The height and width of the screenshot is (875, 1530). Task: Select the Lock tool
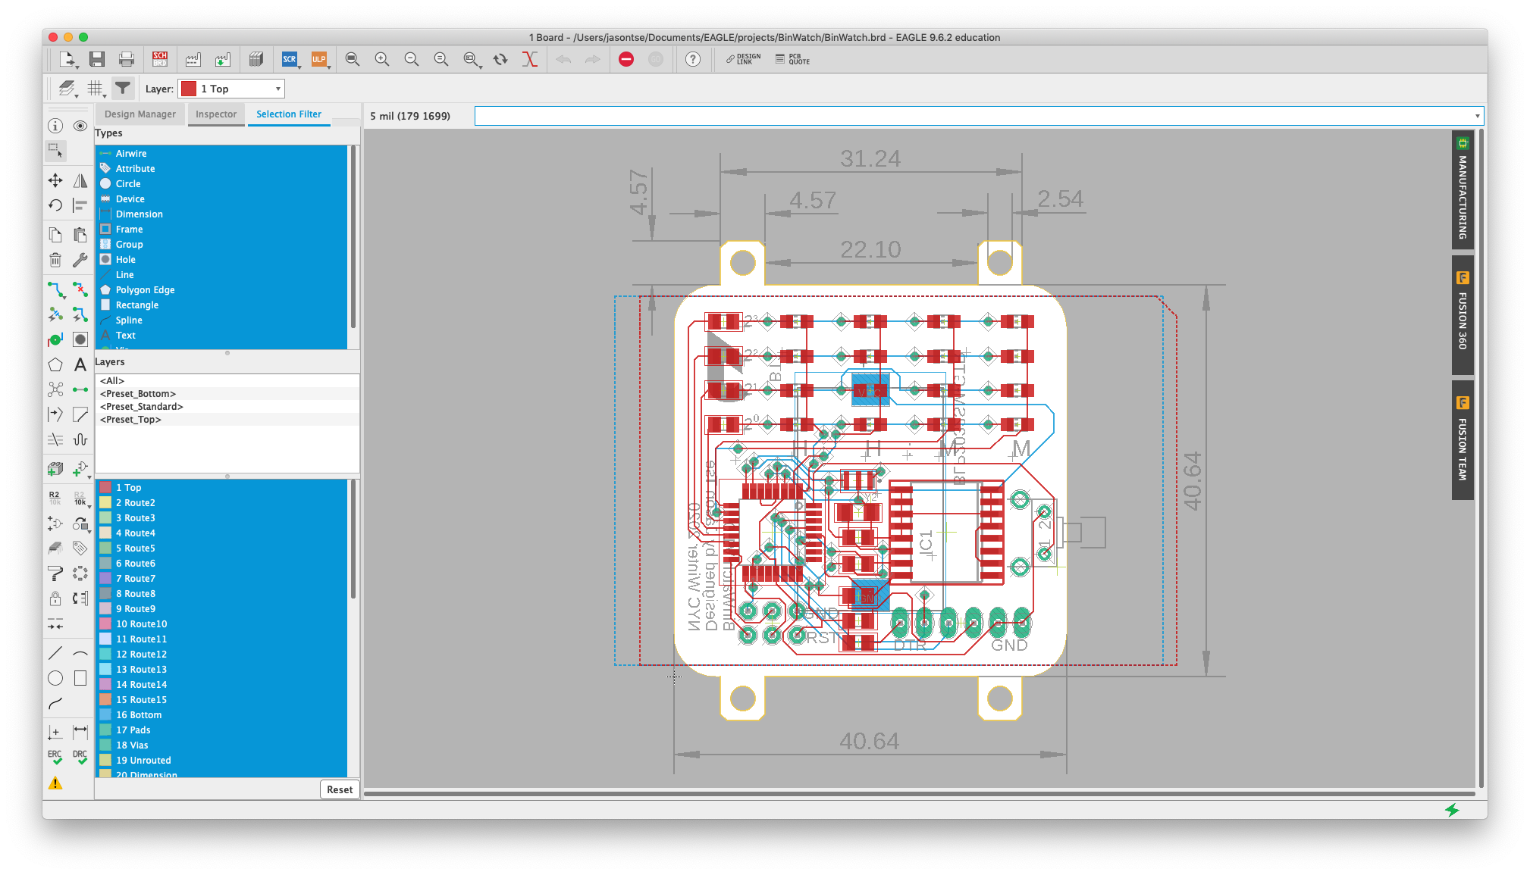pyautogui.click(x=55, y=598)
